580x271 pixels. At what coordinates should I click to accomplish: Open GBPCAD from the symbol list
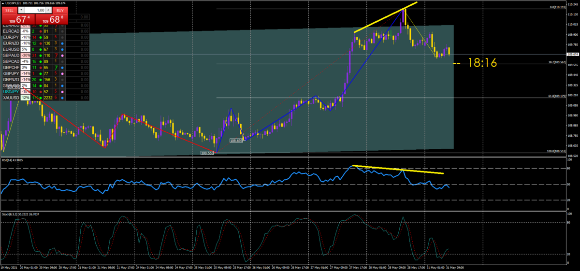pos(11,61)
